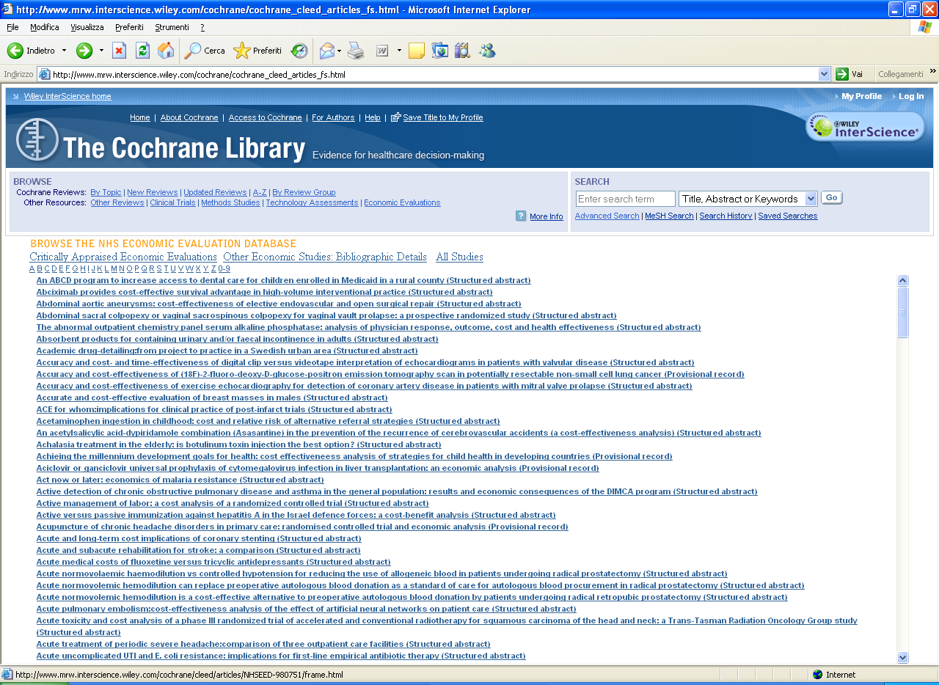Expand the Collegamenti links chevron

[932, 72]
